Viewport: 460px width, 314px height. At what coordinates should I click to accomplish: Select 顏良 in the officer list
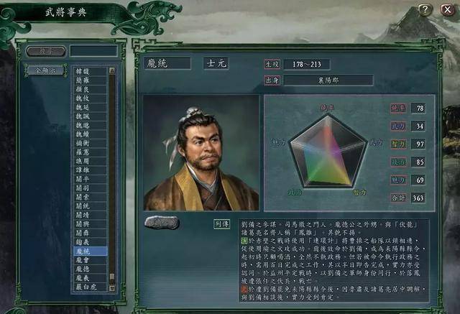pos(90,89)
